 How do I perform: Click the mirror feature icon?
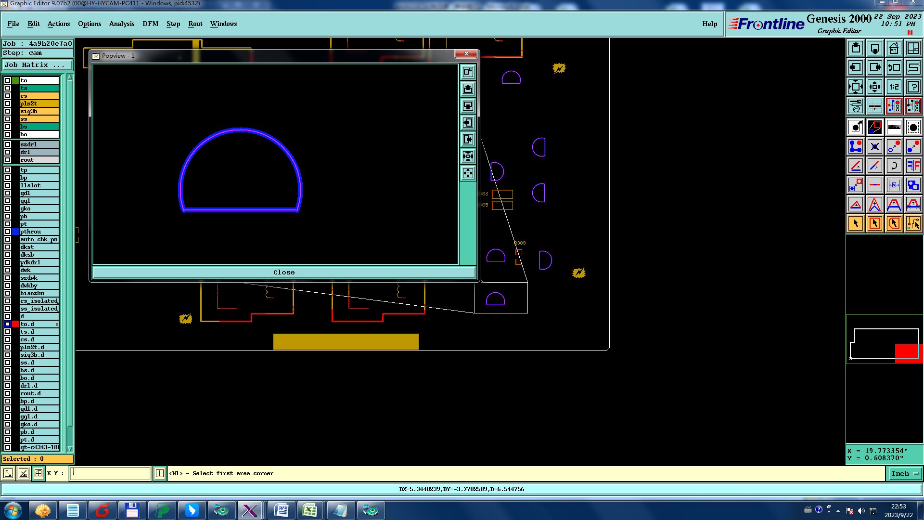(913, 166)
